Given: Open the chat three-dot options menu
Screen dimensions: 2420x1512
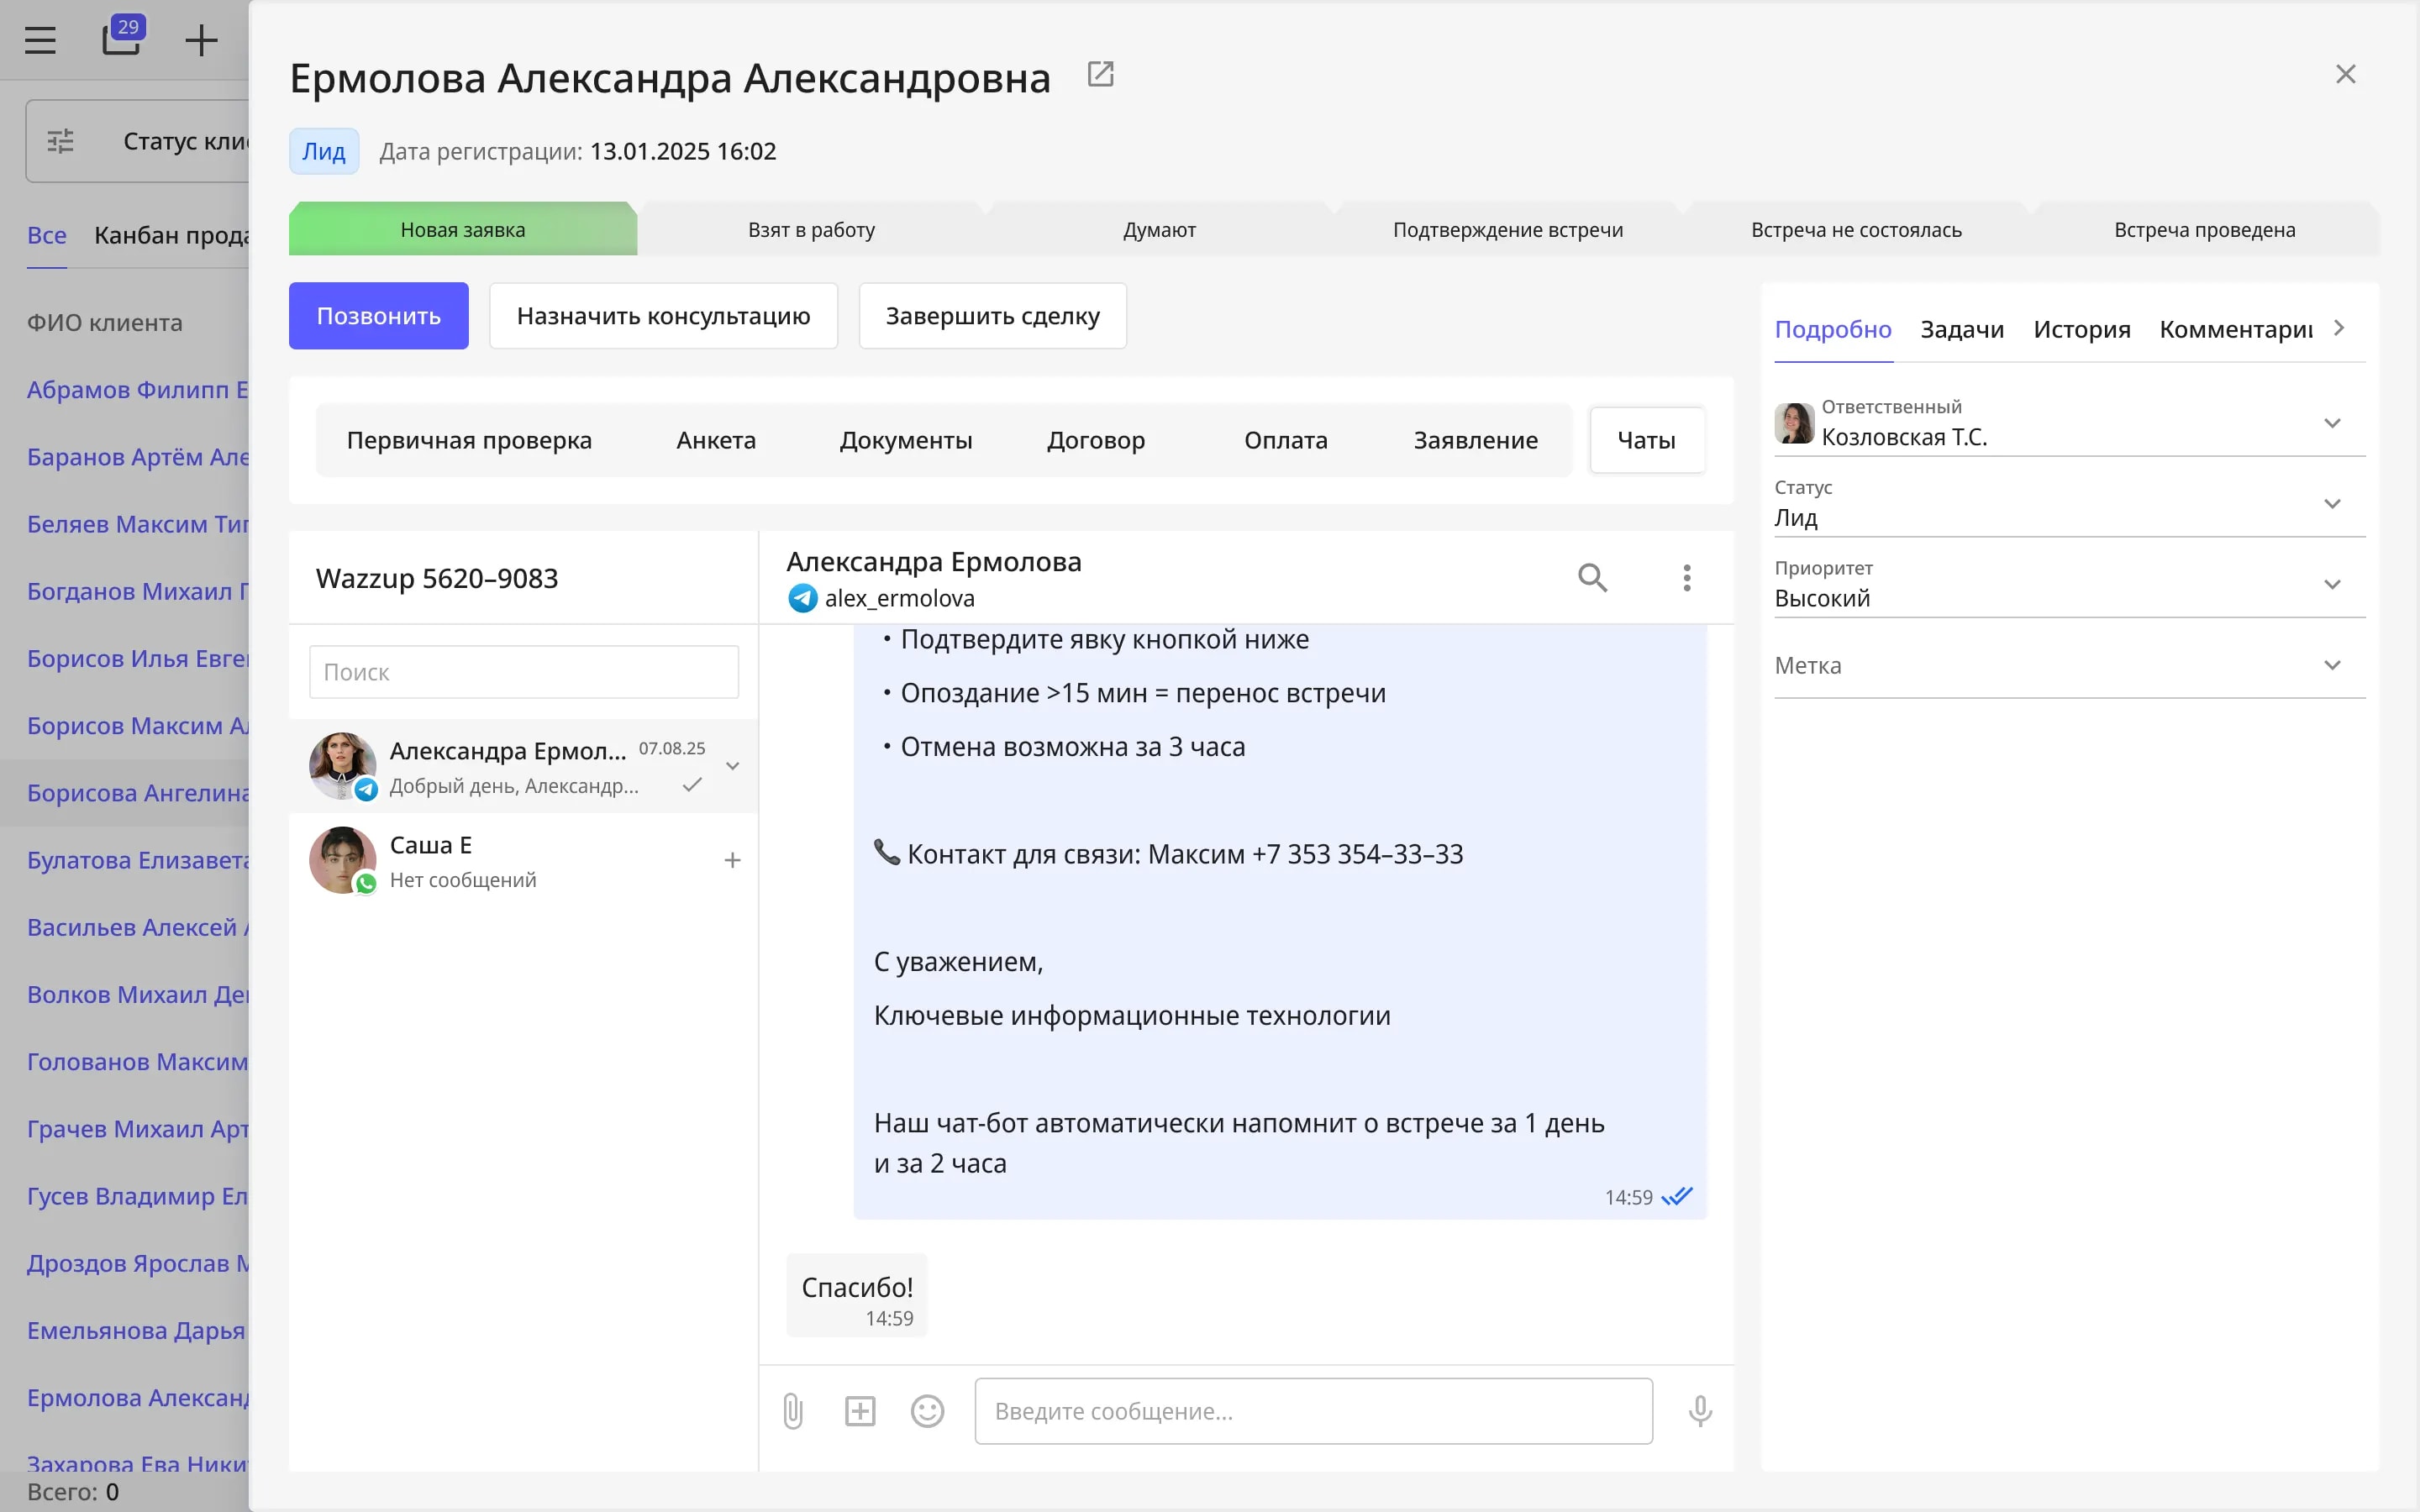Looking at the screenshot, I should [x=1686, y=578].
